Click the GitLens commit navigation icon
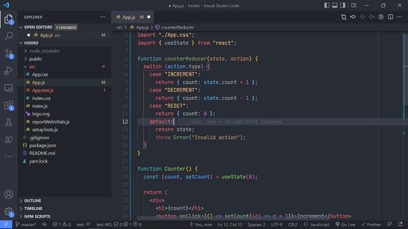 point(353,17)
